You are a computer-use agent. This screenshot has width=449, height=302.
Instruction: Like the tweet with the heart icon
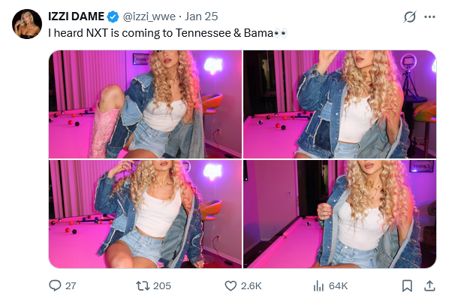click(x=231, y=285)
